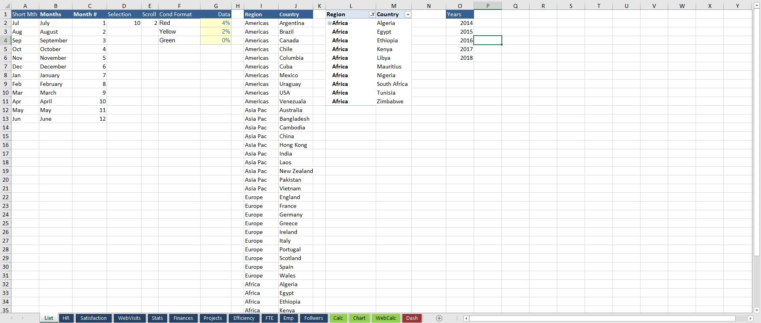Click the yellow 4% Red data cell

[216, 23]
